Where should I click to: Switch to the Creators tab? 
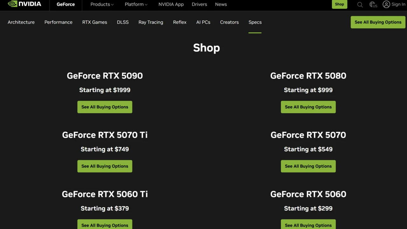click(229, 22)
